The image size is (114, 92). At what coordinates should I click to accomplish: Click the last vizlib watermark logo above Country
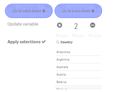pos(95,36)
